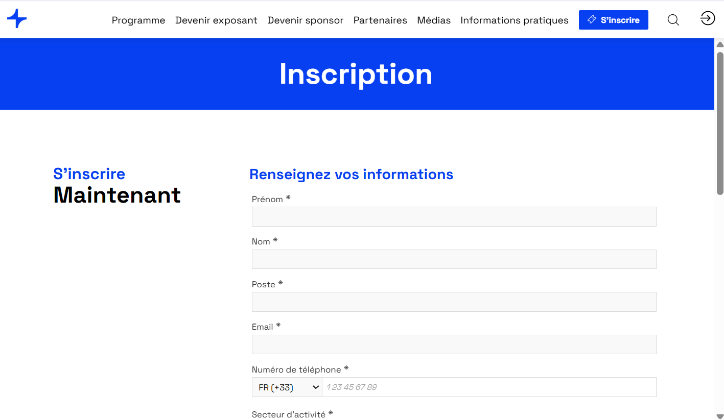
Task: Open the search magnifier icon
Action: tap(673, 20)
